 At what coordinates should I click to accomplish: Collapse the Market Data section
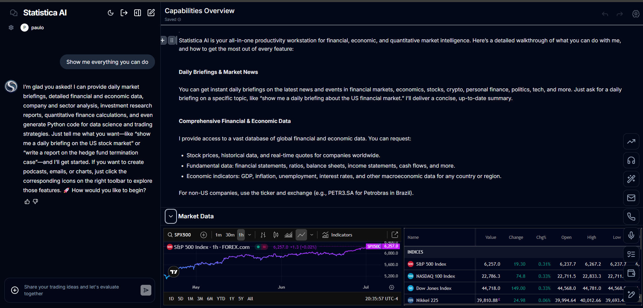click(171, 216)
